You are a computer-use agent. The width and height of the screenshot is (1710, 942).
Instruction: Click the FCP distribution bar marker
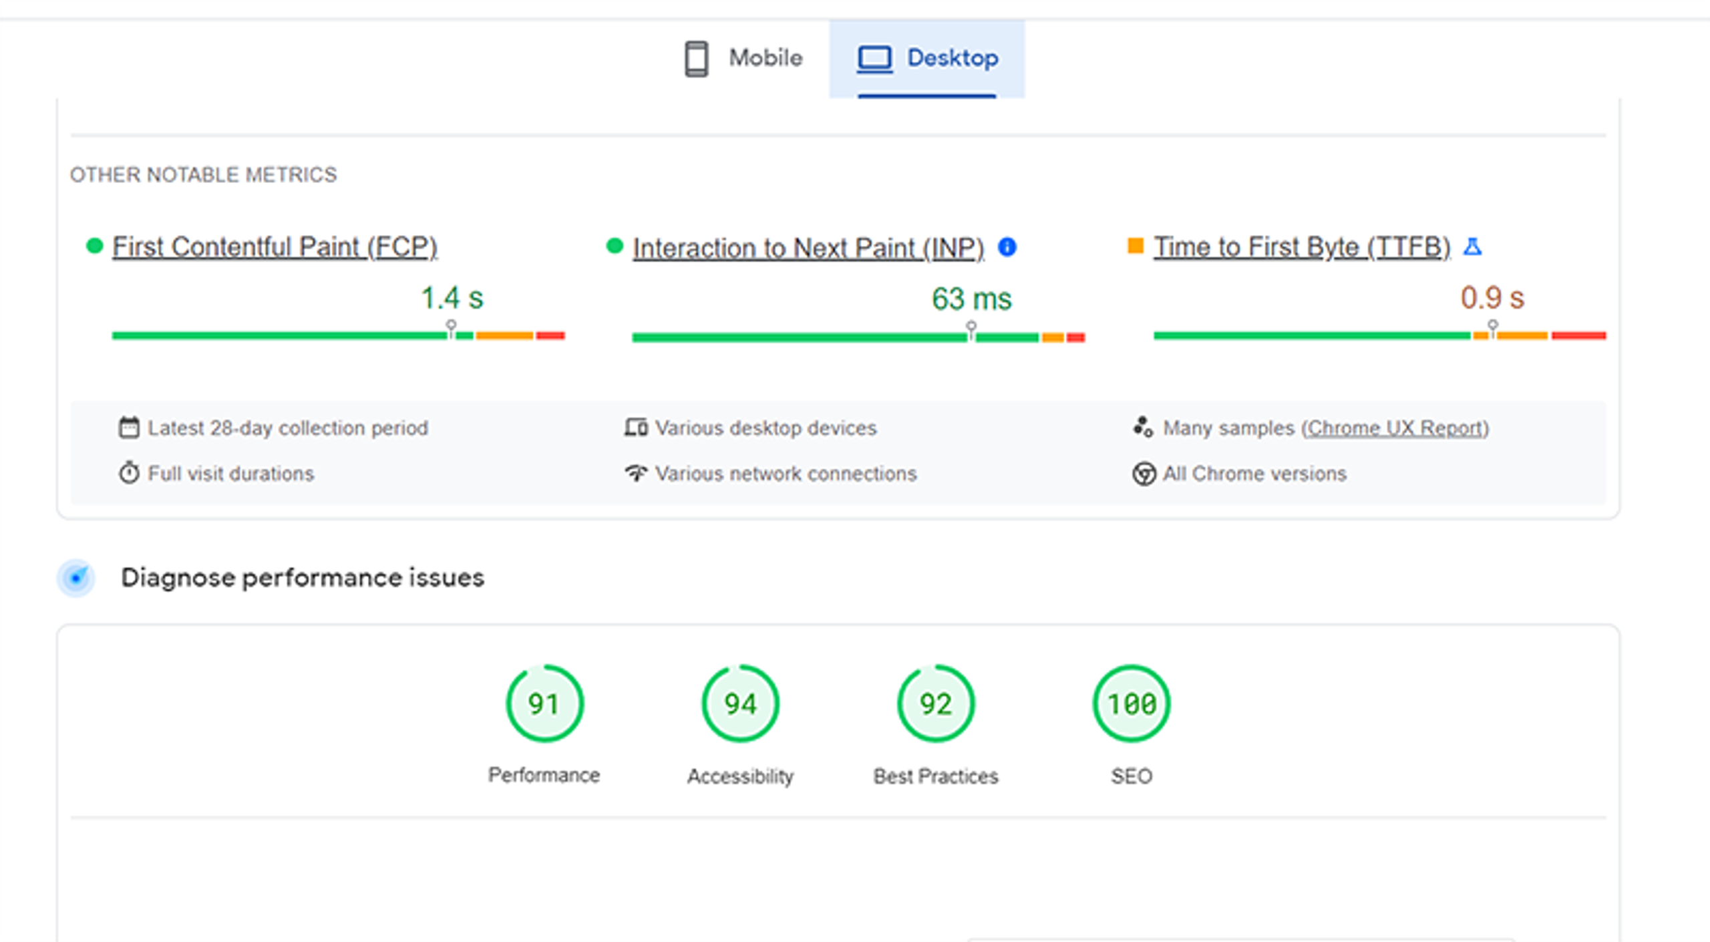(x=452, y=327)
